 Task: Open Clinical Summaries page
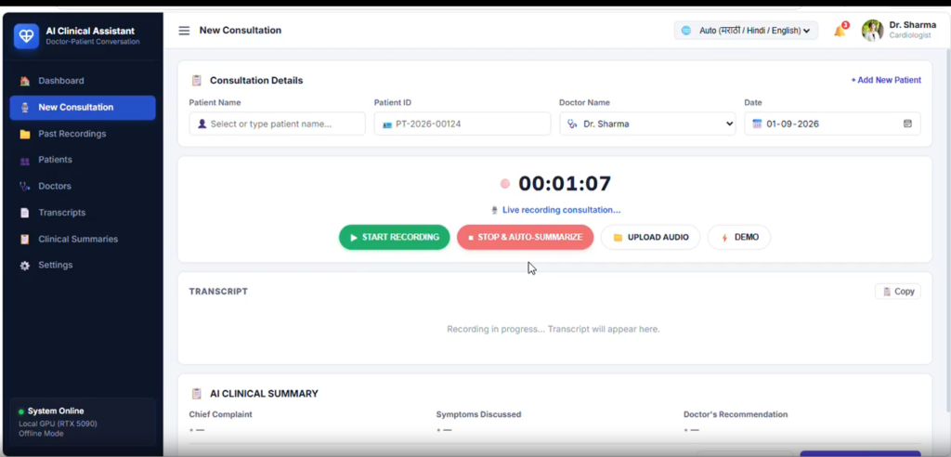click(x=83, y=239)
